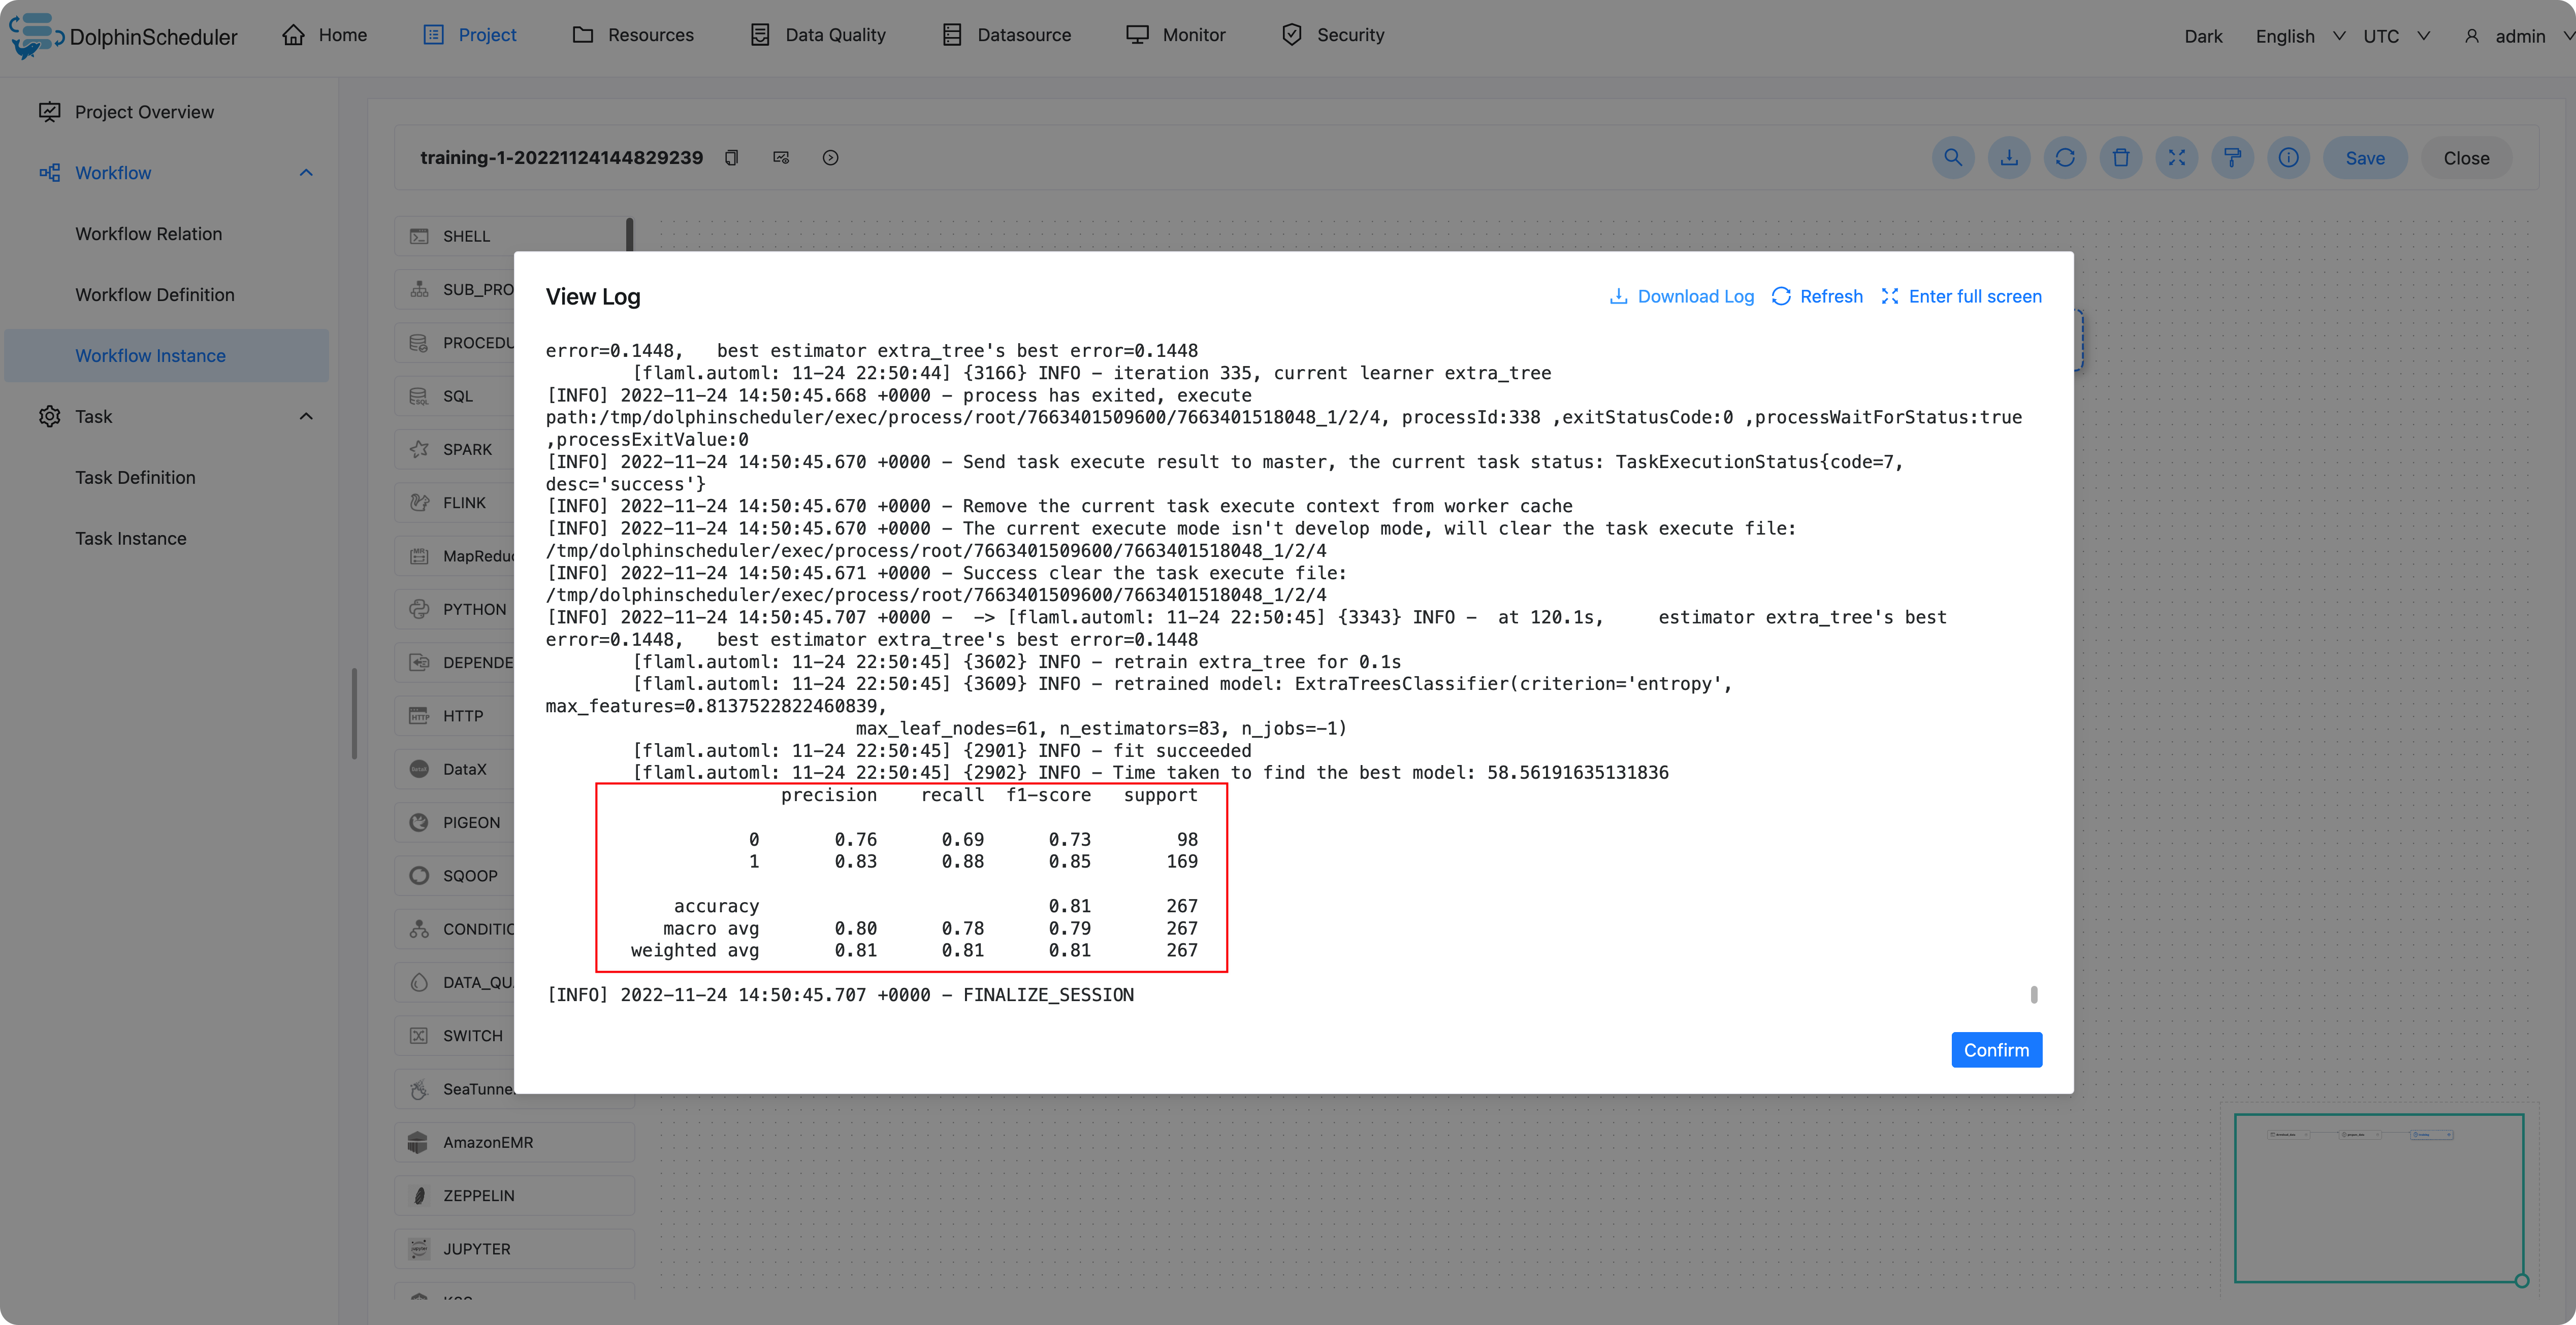
Task: Click the info version toolbar icon
Action: (2288, 158)
